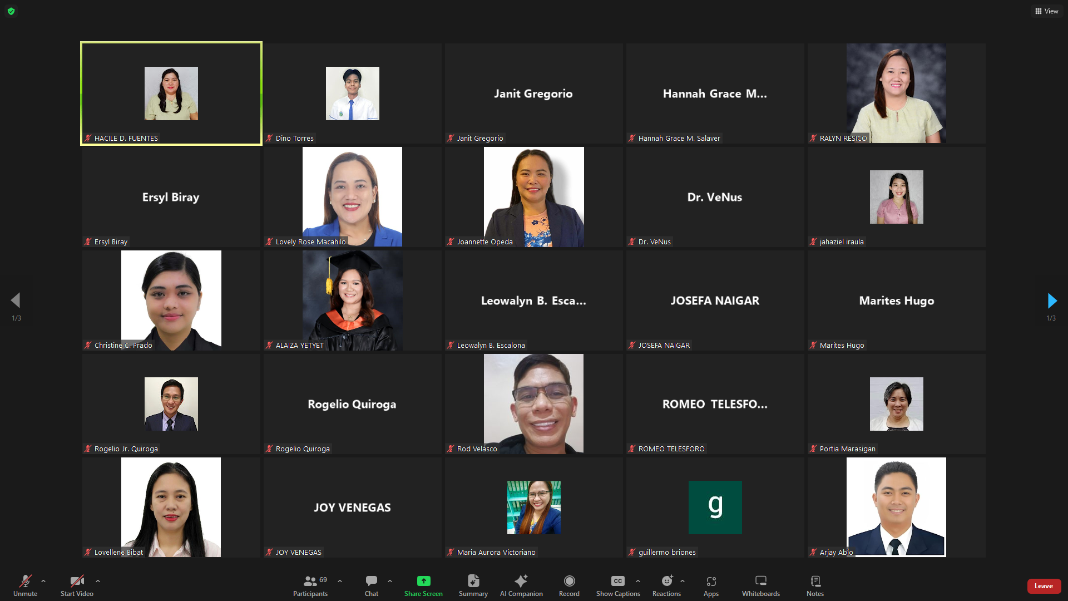The width and height of the screenshot is (1068, 601).
Task: Open the Chat panel
Action: (372, 585)
